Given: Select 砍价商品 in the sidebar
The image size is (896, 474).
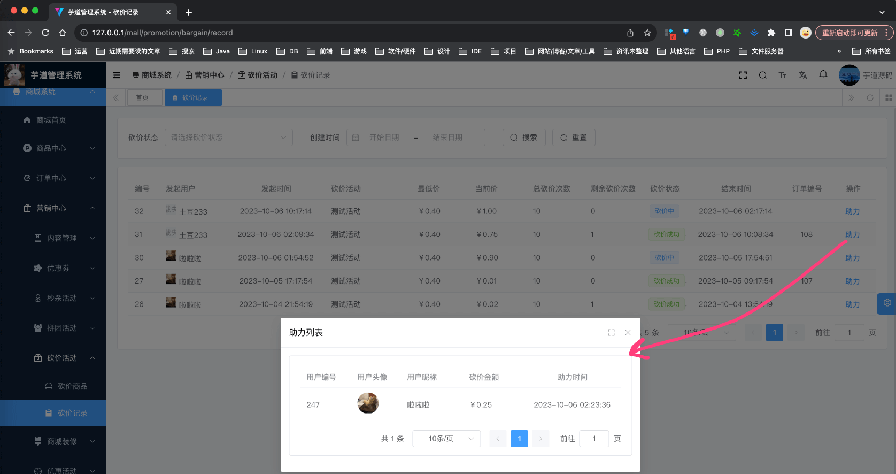Looking at the screenshot, I should pos(72,386).
